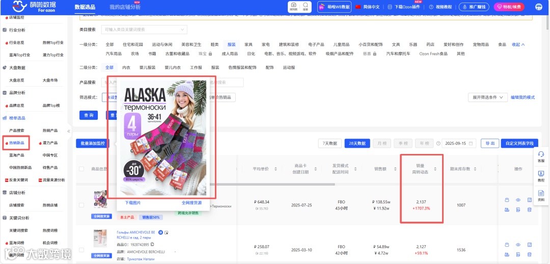
Task: Click 全网搜货源 in preview popup
Action: coord(191,203)
